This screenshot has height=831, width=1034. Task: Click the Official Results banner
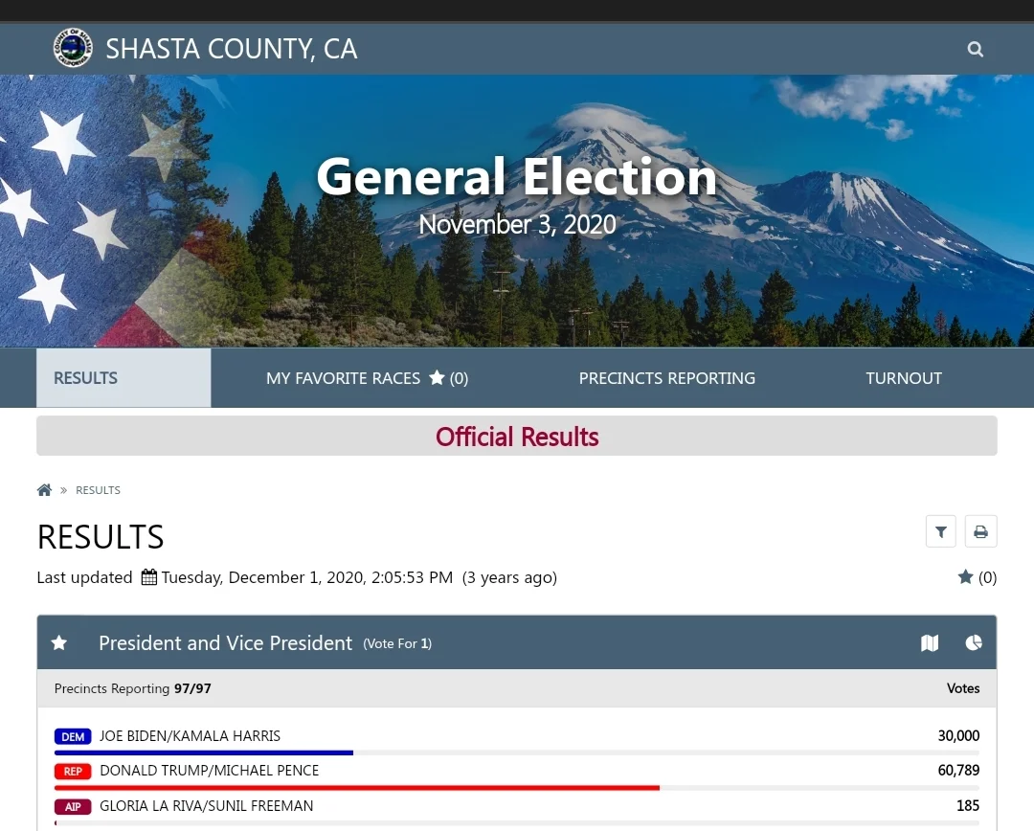click(517, 437)
